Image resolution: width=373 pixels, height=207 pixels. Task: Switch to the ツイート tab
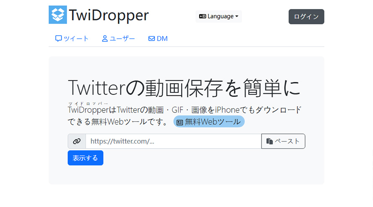72,39
